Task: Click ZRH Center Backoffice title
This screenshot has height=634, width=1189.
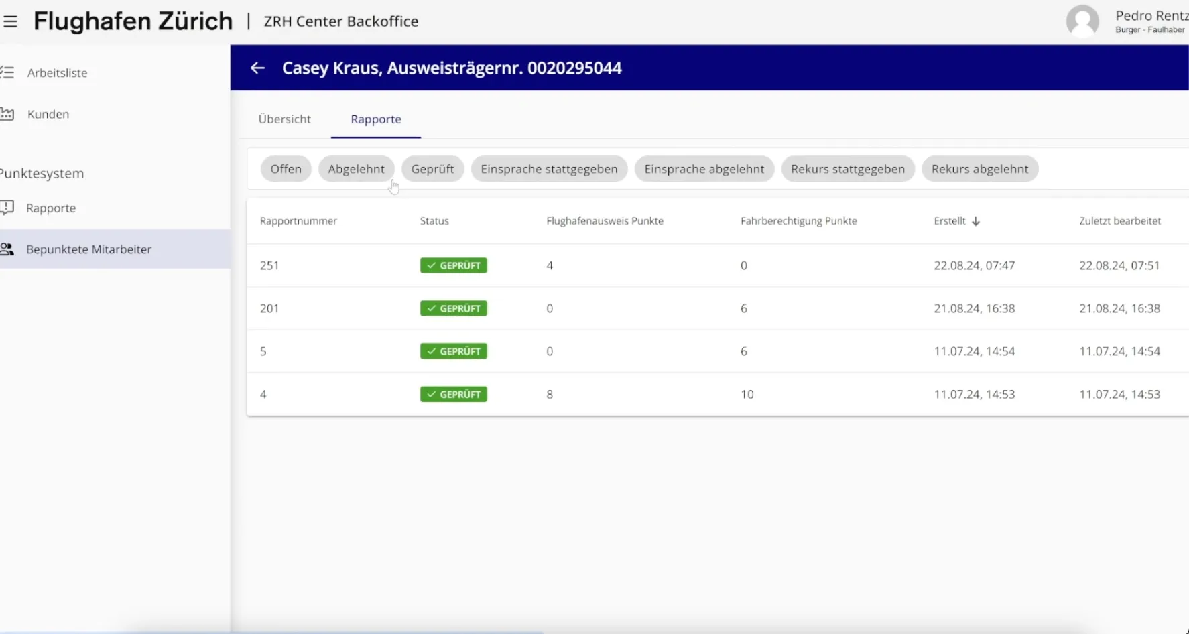Action: pyautogui.click(x=341, y=21)
